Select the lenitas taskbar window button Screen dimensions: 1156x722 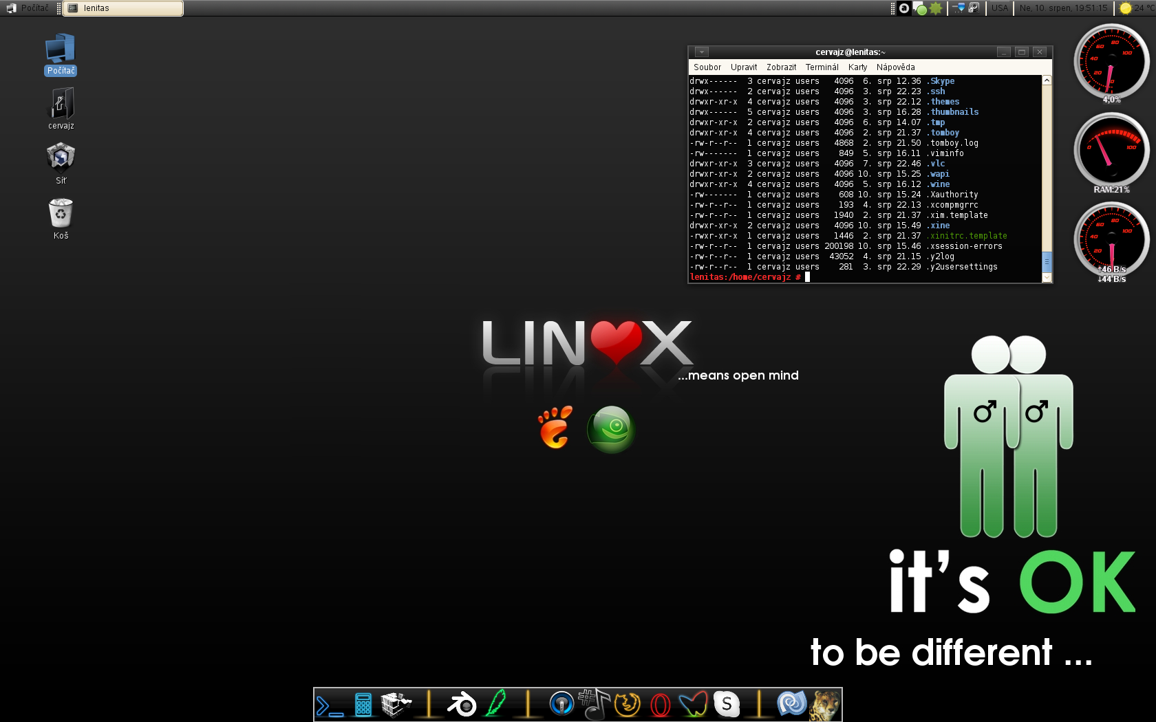123,8
